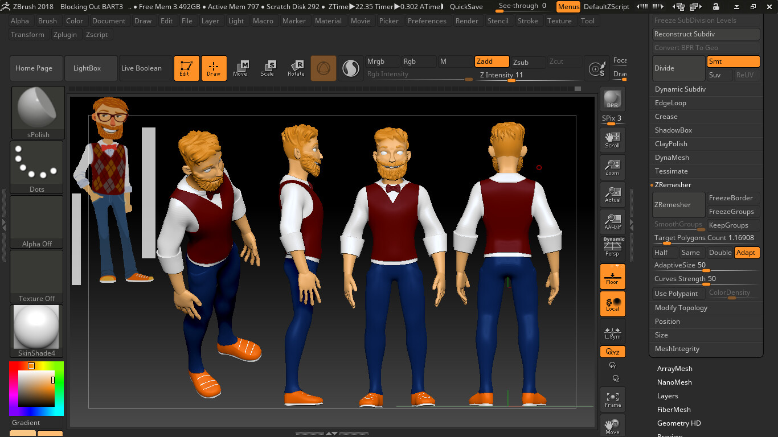Expand the ArrayMesh subpalette
Viewport: 778px width, 437px height.
point(674,369)
